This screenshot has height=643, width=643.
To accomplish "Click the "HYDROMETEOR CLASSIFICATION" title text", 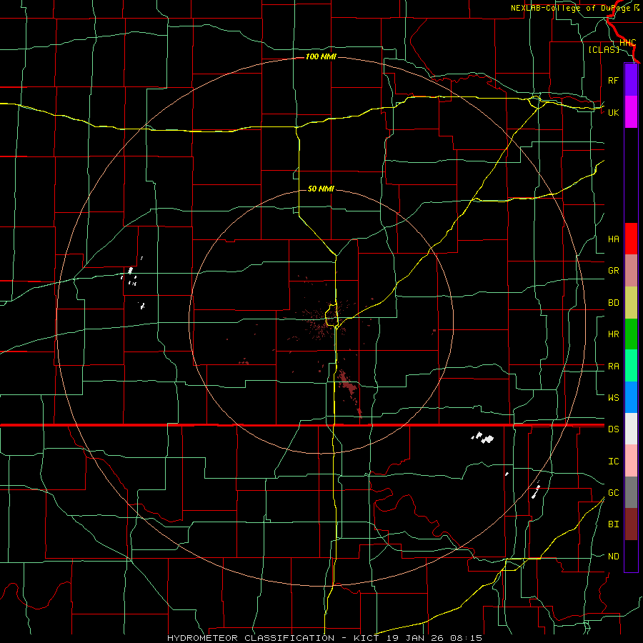I will click(x=251, y=638).
